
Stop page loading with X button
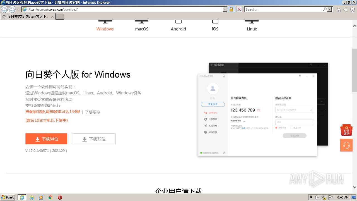click(x=239, y=9)
